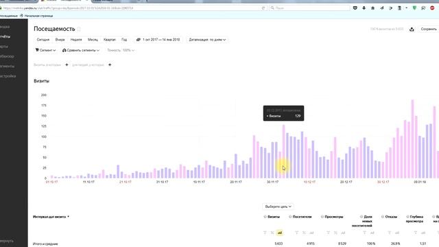Click the 26,9% bounce rate value

click(395, 244)
